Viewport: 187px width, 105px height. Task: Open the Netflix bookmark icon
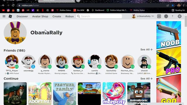pyautogui.click(x=43, y=10)
